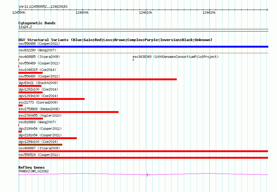
Task: Click the red esv2760455 loss bar
Action: click(x=31, y=119)
